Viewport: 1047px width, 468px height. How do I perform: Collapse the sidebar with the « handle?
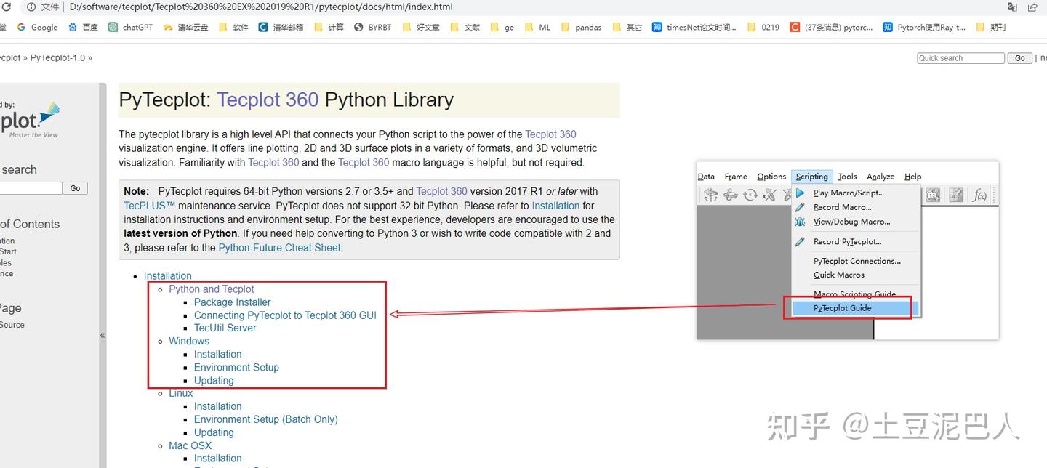[103, 335]
